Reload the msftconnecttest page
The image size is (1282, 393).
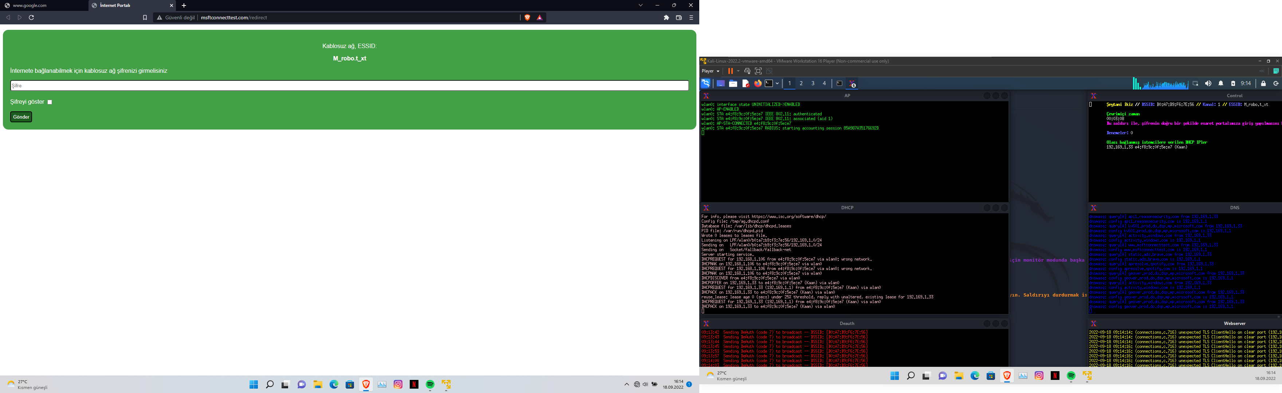pyautogui.click(x=31, y=17)
